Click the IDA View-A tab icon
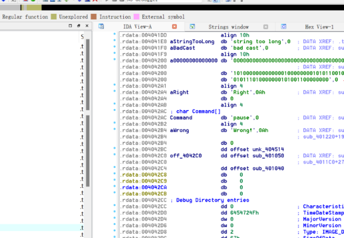Screen dimensions: 344x238 tap(101, 26)
